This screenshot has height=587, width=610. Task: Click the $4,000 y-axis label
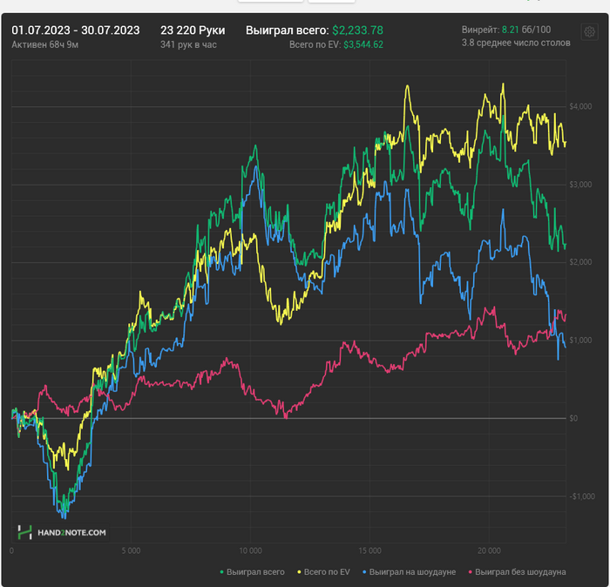pyautogui.click(x=580, y=106)
